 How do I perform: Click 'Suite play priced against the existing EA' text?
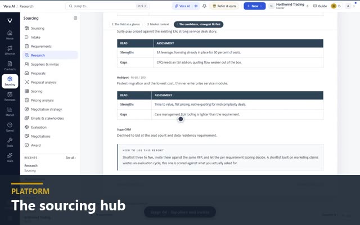tap(166, 31)
